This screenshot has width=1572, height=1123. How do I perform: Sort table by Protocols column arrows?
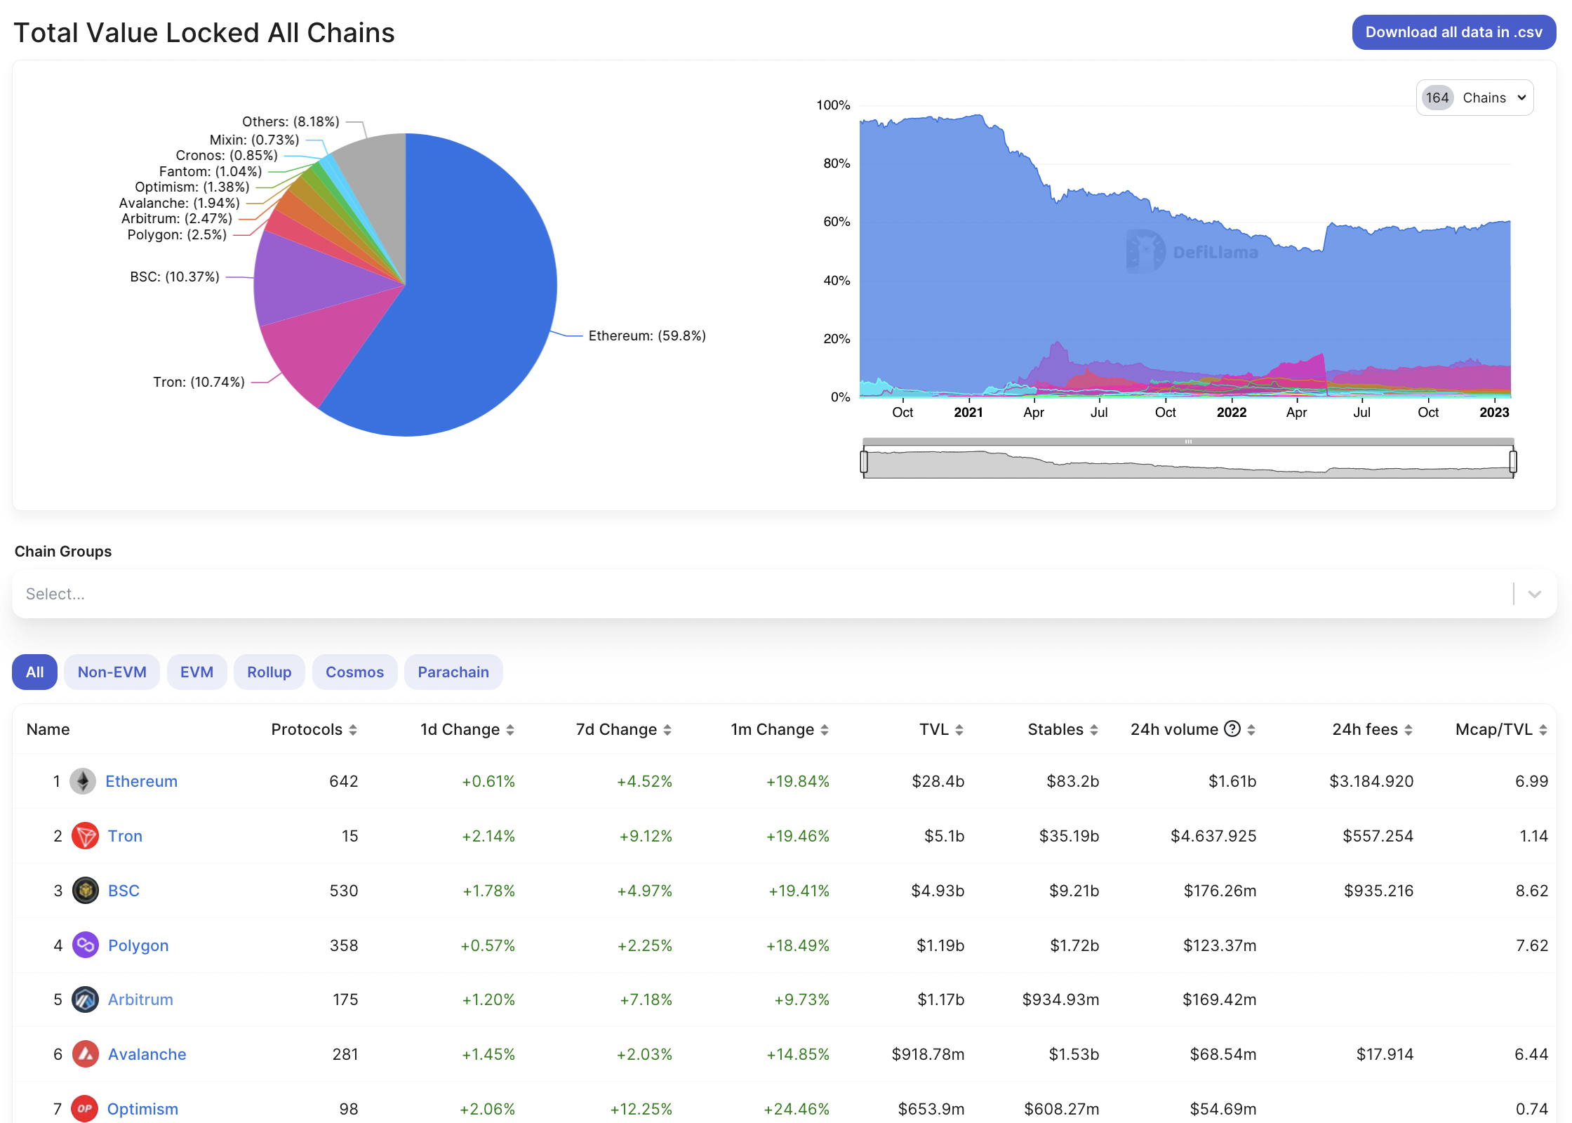pos(353,730)
